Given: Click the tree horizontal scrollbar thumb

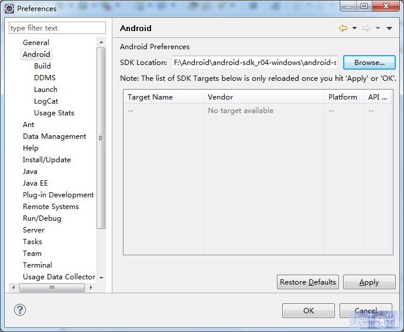Looking at the screenshot, I should [x=52, y=287].
